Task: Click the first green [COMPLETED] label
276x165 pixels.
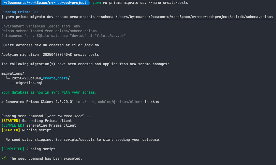Action: tap(13, 125)
